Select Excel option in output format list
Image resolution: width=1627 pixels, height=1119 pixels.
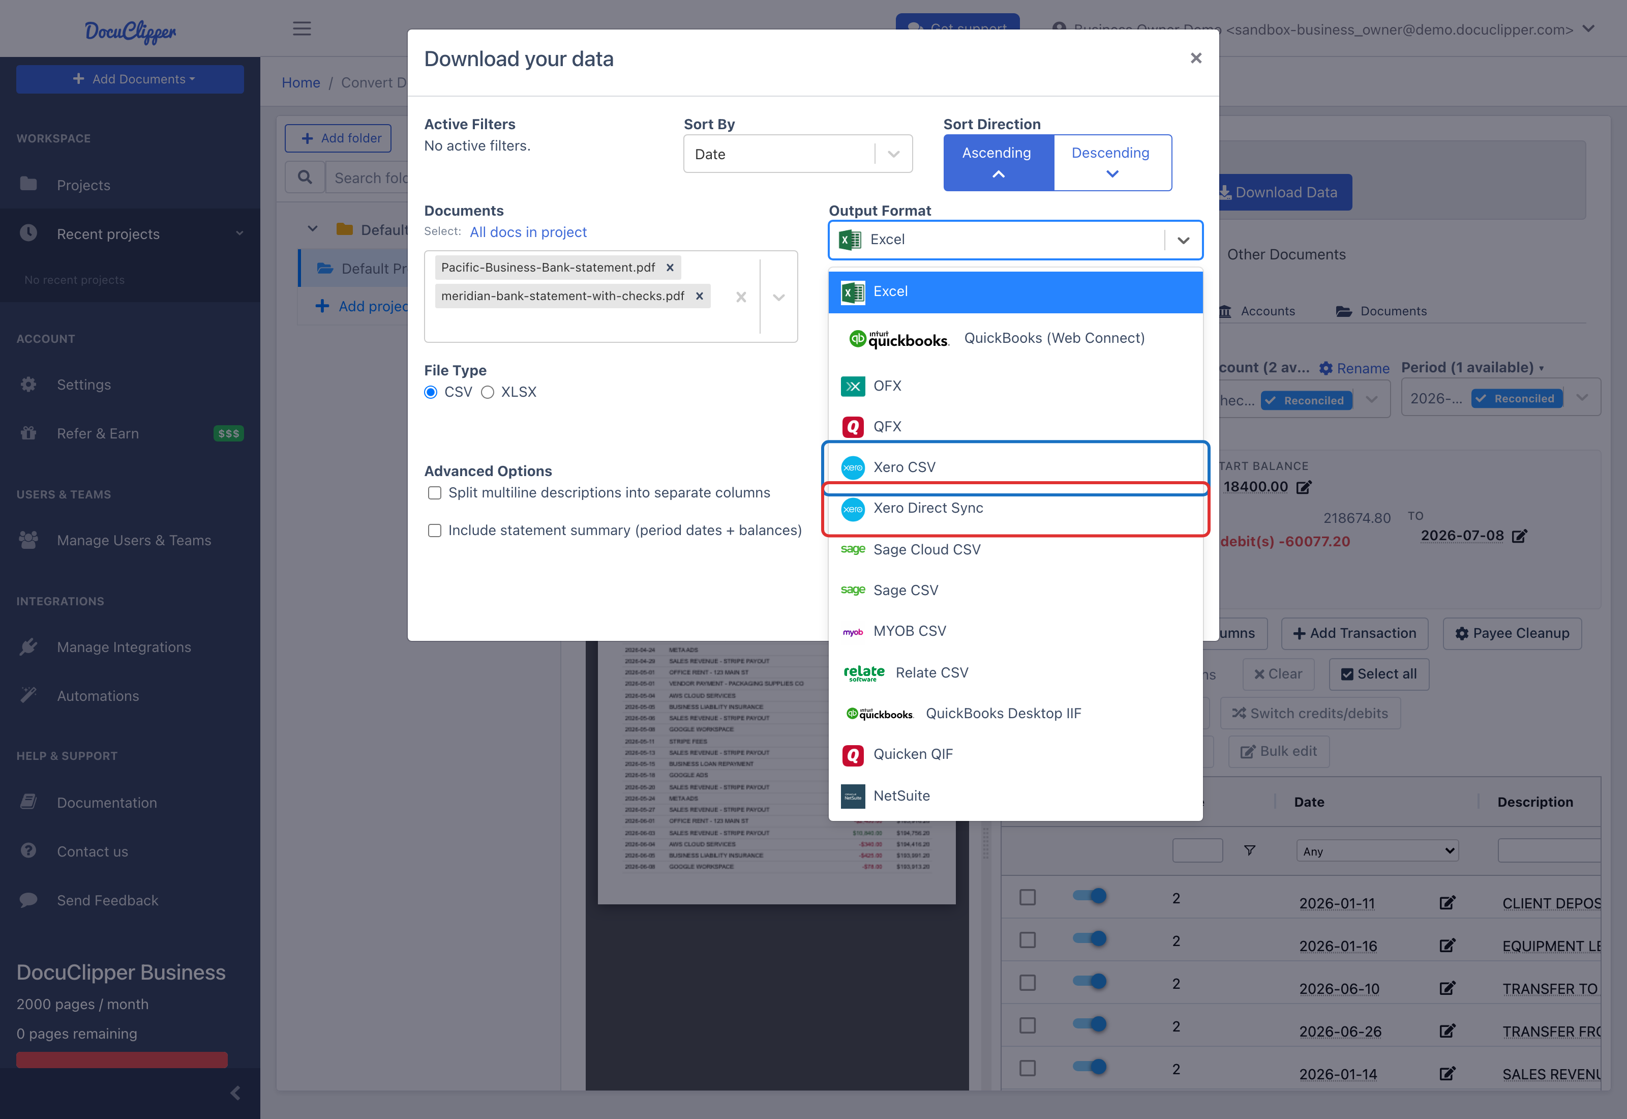pyautogui.click(x=1015, y=291)
